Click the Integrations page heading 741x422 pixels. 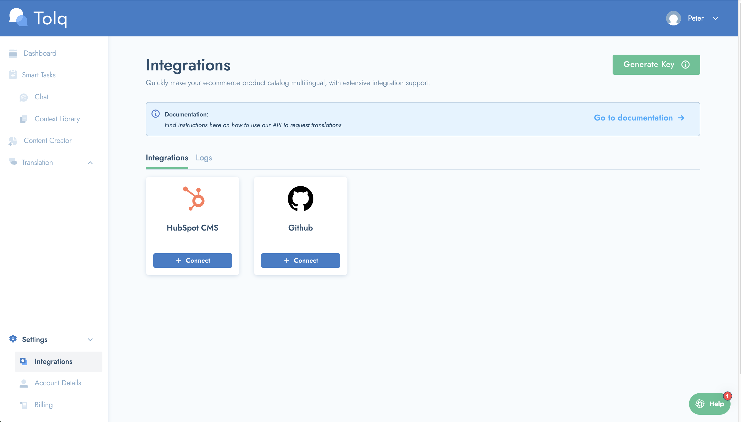click(188, 65)
